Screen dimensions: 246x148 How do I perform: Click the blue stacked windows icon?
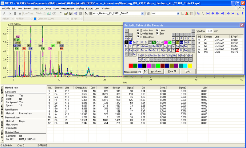click(75, 14)
